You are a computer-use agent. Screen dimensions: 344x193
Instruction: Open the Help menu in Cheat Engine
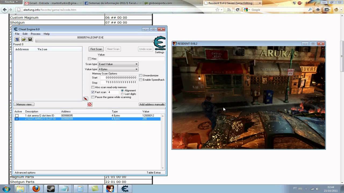tap(47, 34)
